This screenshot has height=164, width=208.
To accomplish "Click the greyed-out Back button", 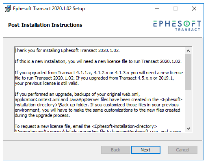I will tap(116, 150).
